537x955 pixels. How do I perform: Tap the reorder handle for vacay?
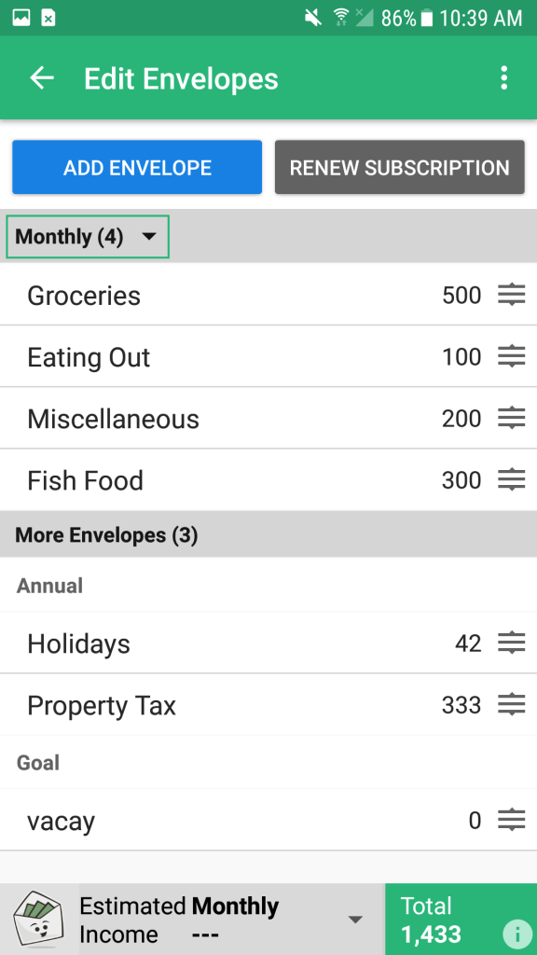[512, 821]
